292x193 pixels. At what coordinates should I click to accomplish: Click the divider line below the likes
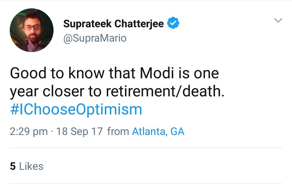pyautogui.click(x=146, y=184)
